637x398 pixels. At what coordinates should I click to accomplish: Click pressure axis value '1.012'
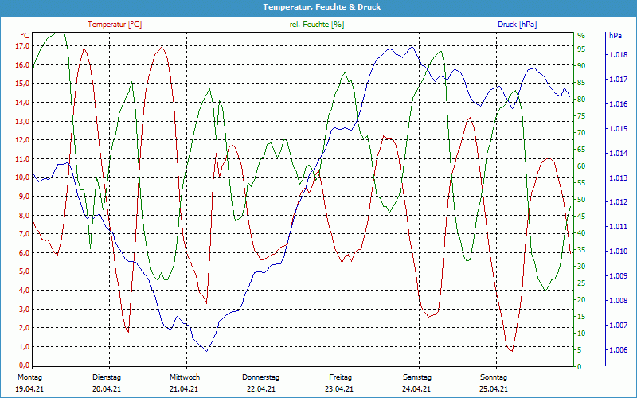(619, 202)
